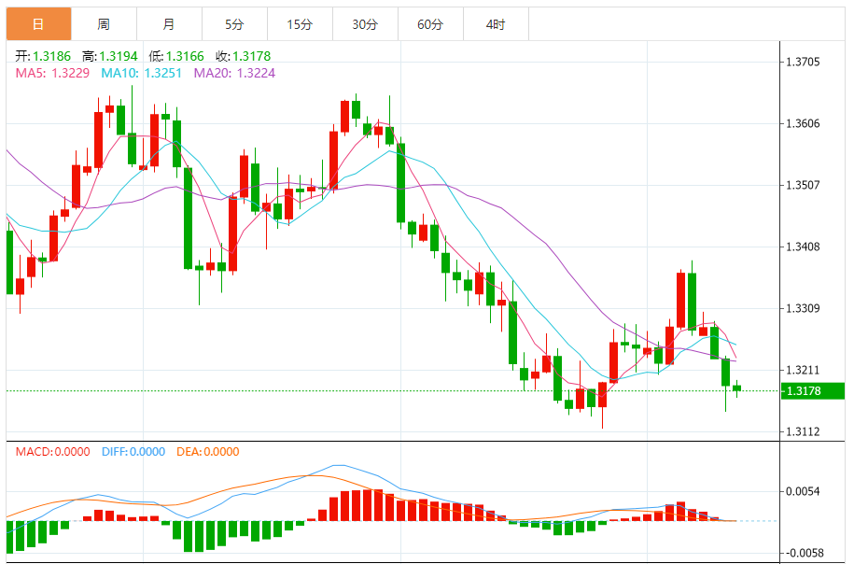Click the 0.0054 MACD axis label
Viewport: 854px width, 564px height.
[x=803, y=491]
